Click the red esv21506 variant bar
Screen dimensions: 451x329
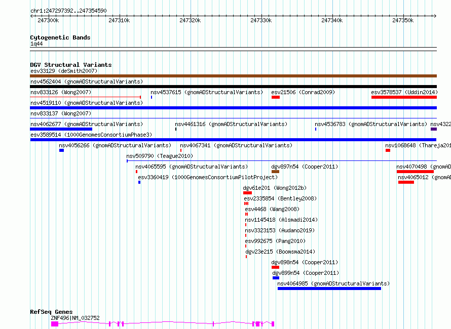[x=276, y=97]
